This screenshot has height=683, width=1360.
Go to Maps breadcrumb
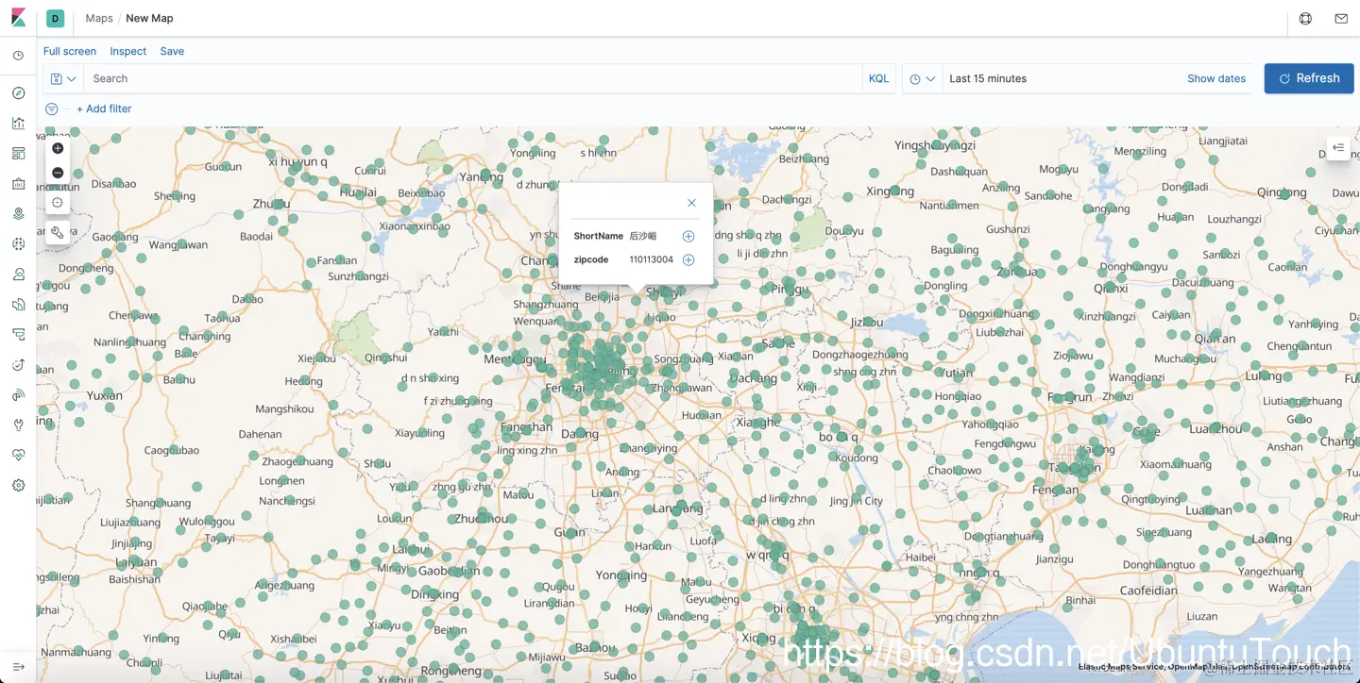[x=99, y=18]
